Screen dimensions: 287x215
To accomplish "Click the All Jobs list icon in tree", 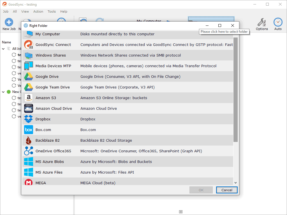I will pos(9,49).
